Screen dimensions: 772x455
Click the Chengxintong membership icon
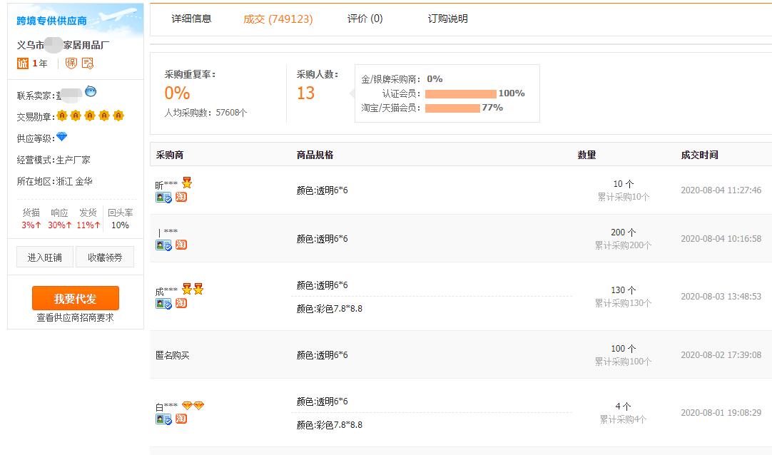pyautogui.click(x=23, y=62)
